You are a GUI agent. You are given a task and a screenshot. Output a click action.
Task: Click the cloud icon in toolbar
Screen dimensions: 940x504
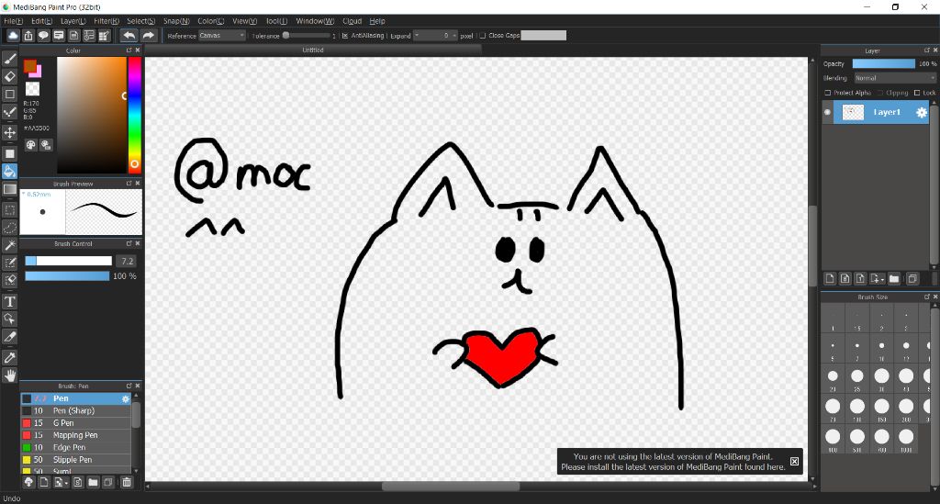[13, 36]
